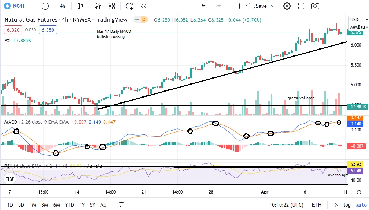
Task: Toggle the log scale option
Action: click(347, 205)
